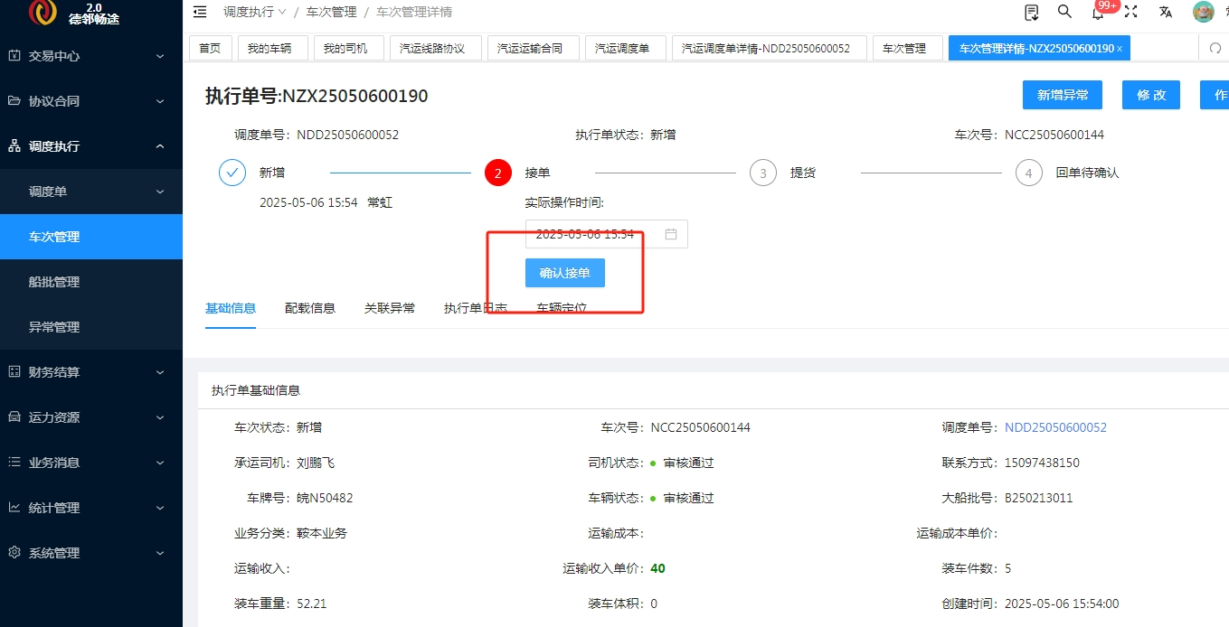Click the 新增异常 button
1229x627 pixels.
(1063, 95)
